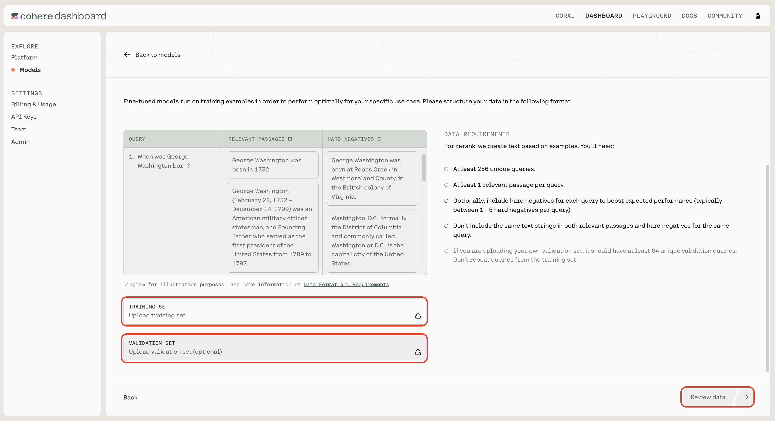The width and height of the screenshot is (775, 421).
Task: Click the bullet beside 1 relevant passage per query
Action: click(x=446, y=185)
